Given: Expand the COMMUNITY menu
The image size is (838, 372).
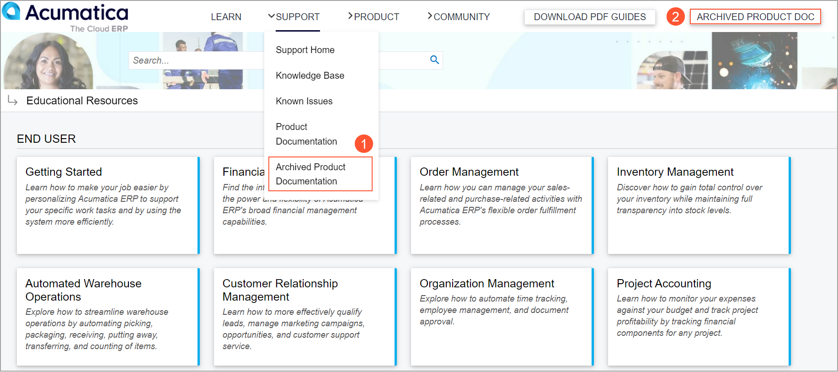Looking at the screenshot, I should tap(458, 17).
